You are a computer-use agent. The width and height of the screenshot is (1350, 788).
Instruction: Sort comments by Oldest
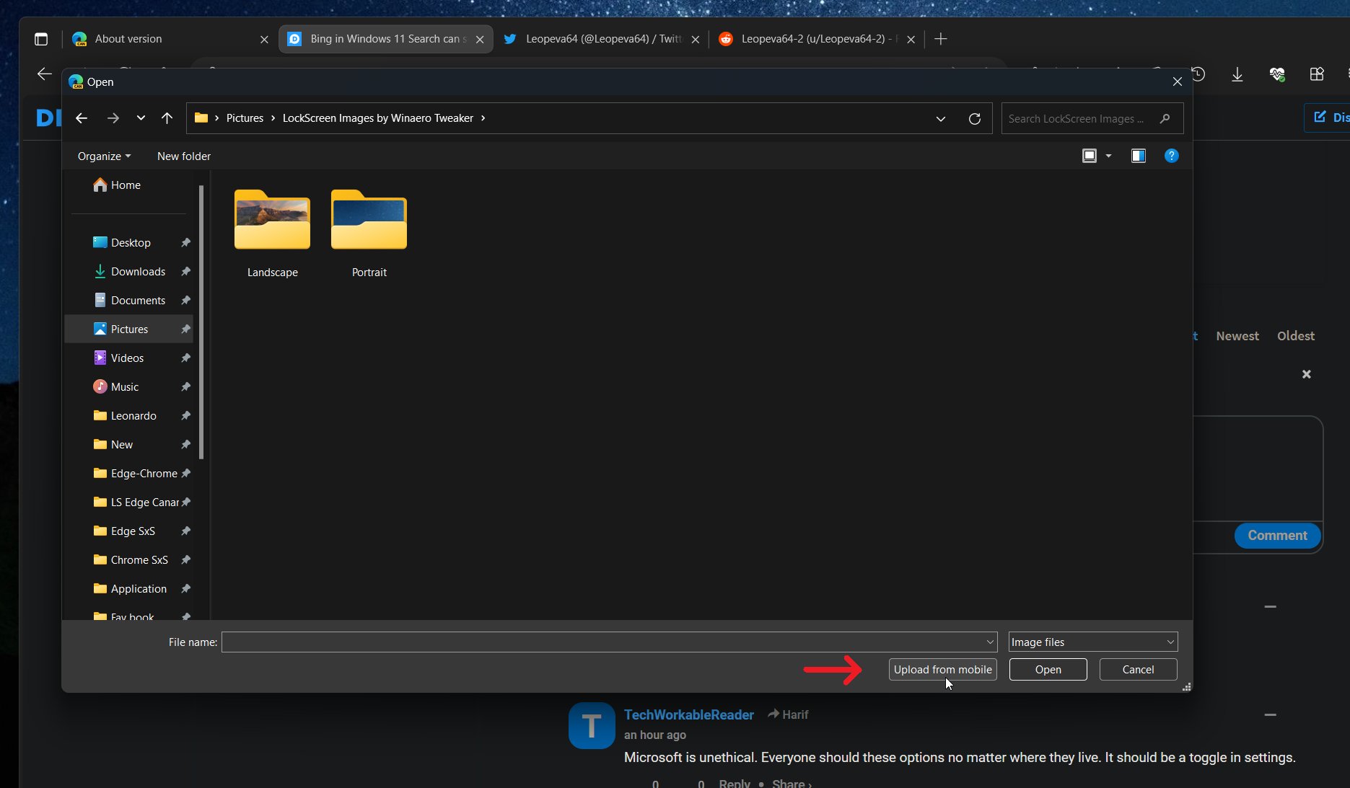[x=1296, y=336]
